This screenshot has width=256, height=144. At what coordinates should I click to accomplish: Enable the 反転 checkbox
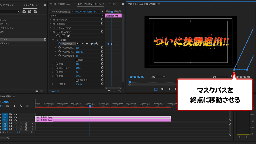point(77,60)
